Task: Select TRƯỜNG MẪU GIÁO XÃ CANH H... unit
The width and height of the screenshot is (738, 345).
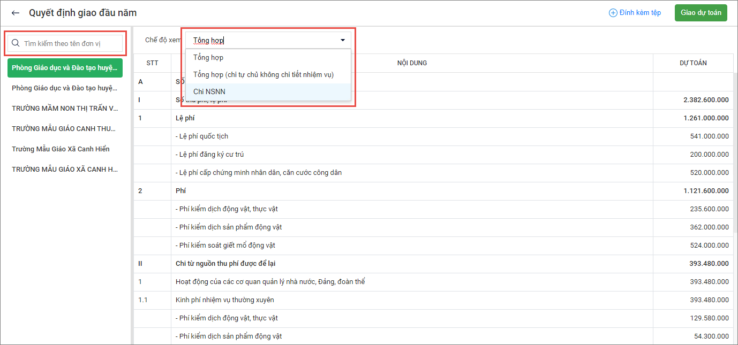Action: (x=65, y=170)
